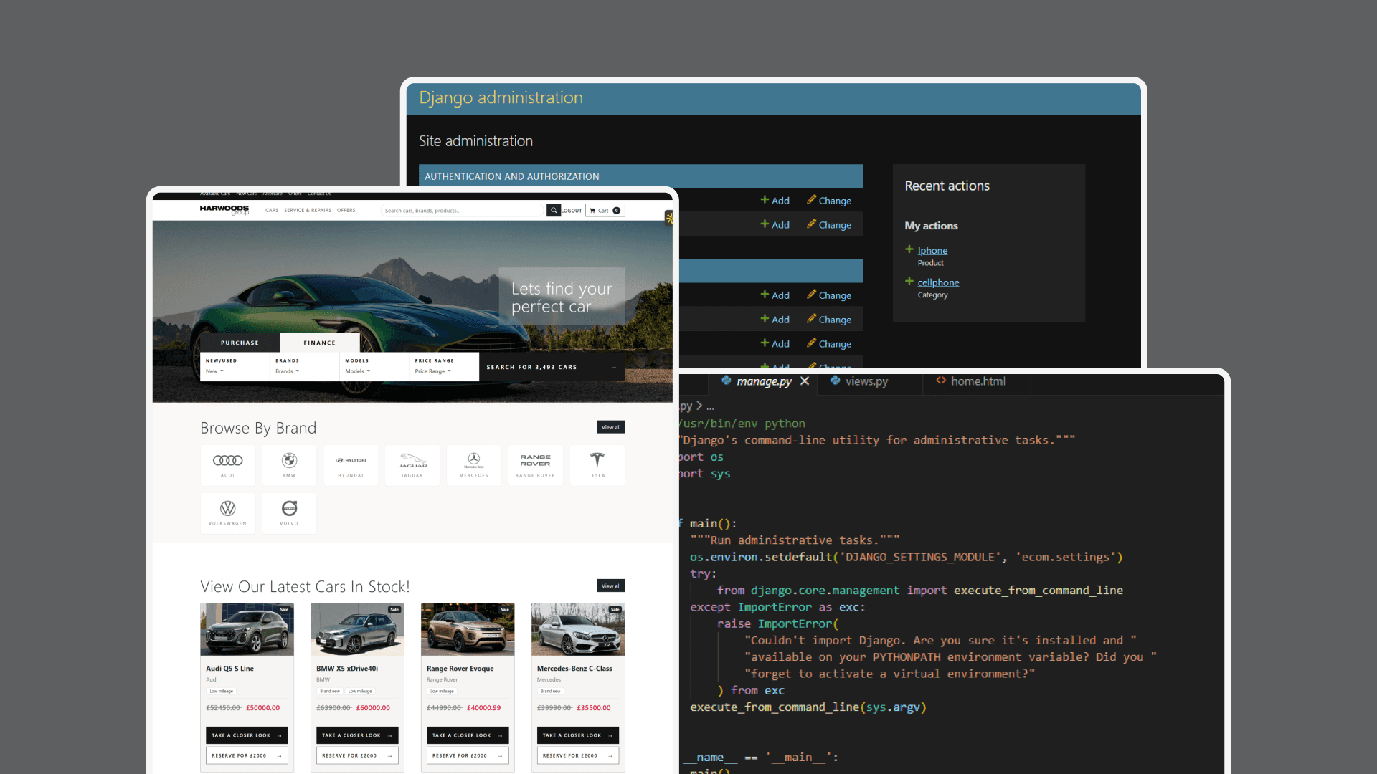Click the search cars input field
The image size is (1377, 774).
pos(463,211)
